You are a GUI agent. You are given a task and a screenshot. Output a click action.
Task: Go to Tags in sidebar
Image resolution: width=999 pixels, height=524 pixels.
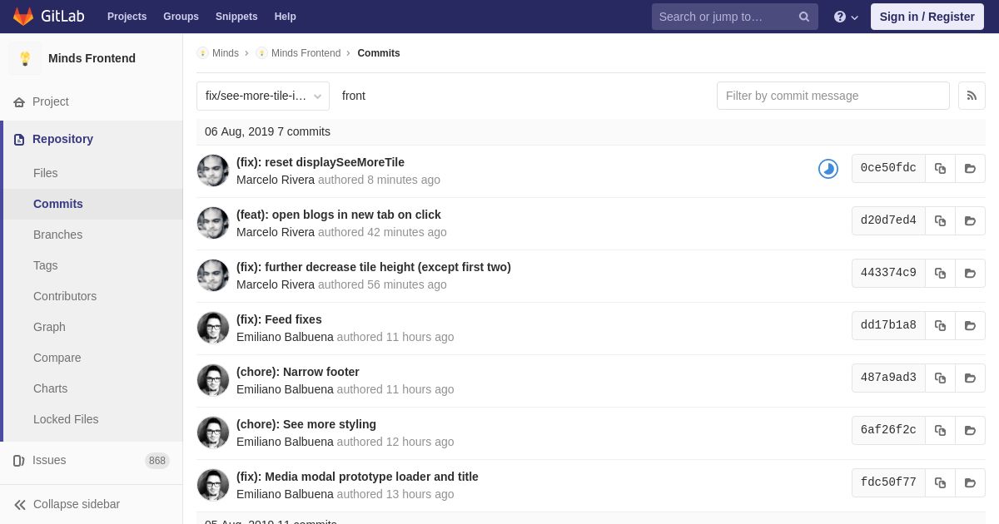46,265
